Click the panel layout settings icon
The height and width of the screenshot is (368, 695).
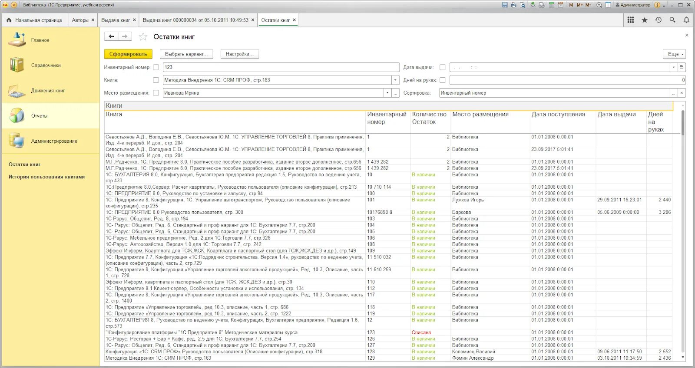coord(608,5)
